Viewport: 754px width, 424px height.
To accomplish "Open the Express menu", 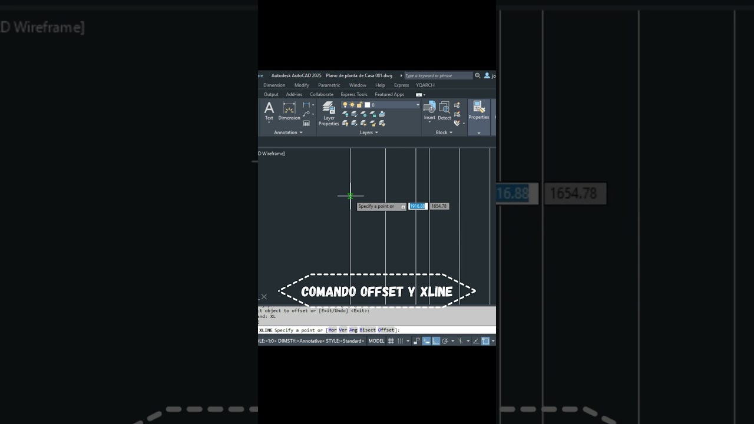I will coord(401,85).
